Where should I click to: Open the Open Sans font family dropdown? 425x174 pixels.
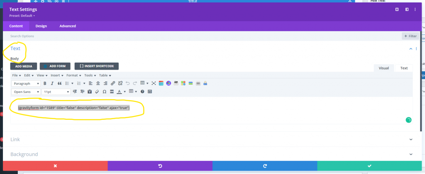tap(26, 92)
